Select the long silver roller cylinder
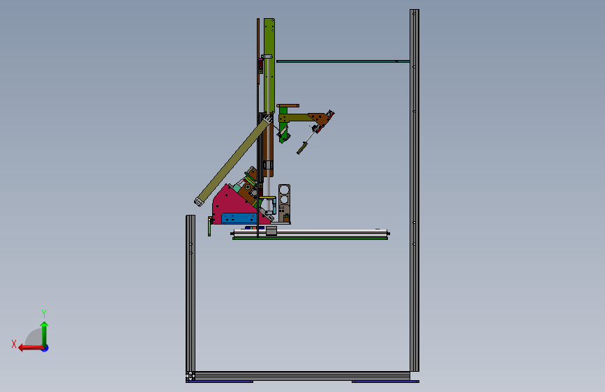605x392 pixels. 311,233
